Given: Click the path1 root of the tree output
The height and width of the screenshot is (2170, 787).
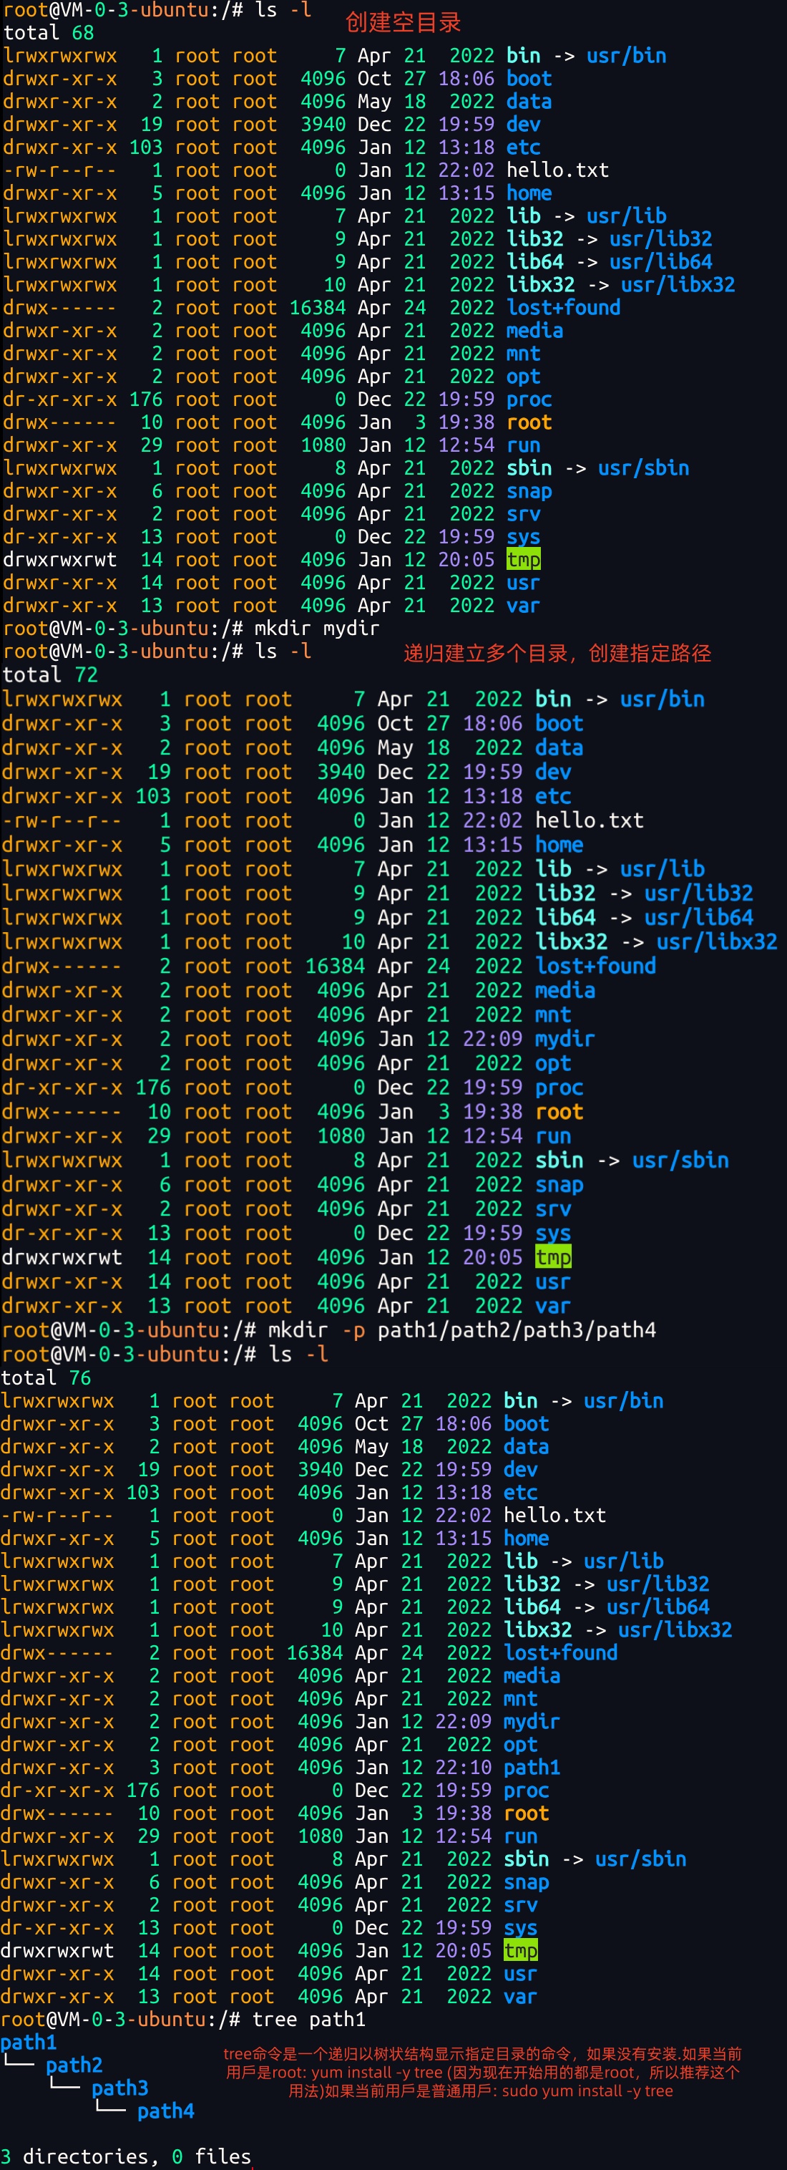Looking at the screenshot, I should [x=29, y=2042].
